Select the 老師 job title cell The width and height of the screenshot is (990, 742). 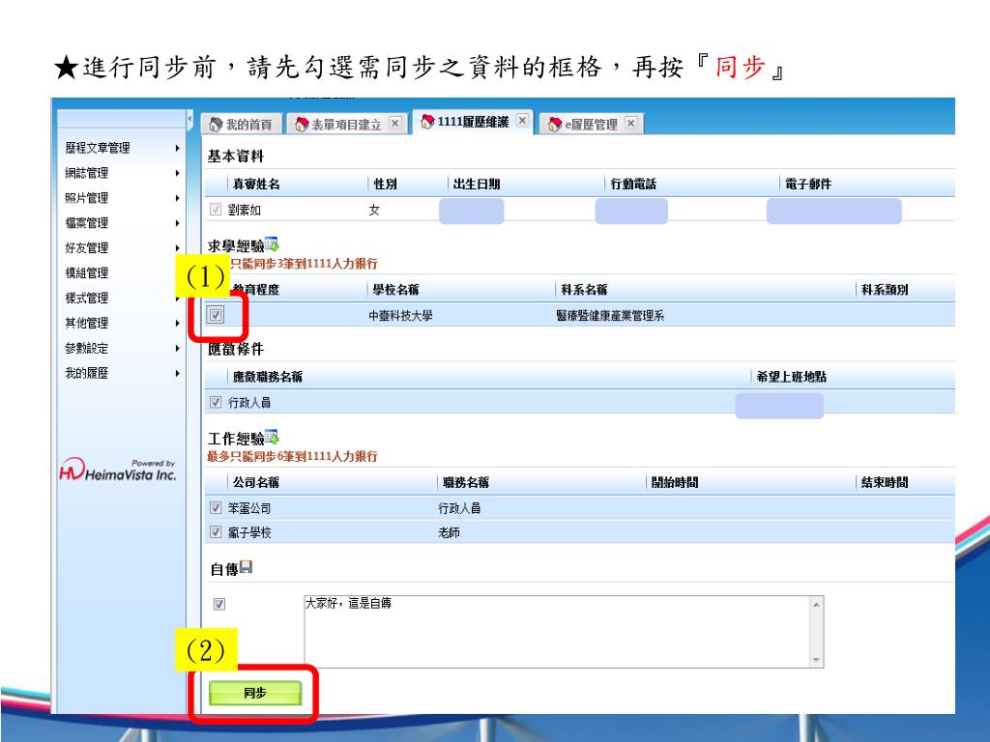click(x=449, y=532)
